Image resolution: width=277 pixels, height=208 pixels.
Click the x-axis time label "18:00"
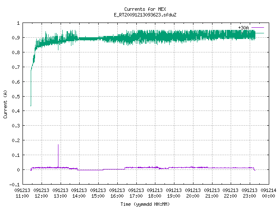coord(155,196)
